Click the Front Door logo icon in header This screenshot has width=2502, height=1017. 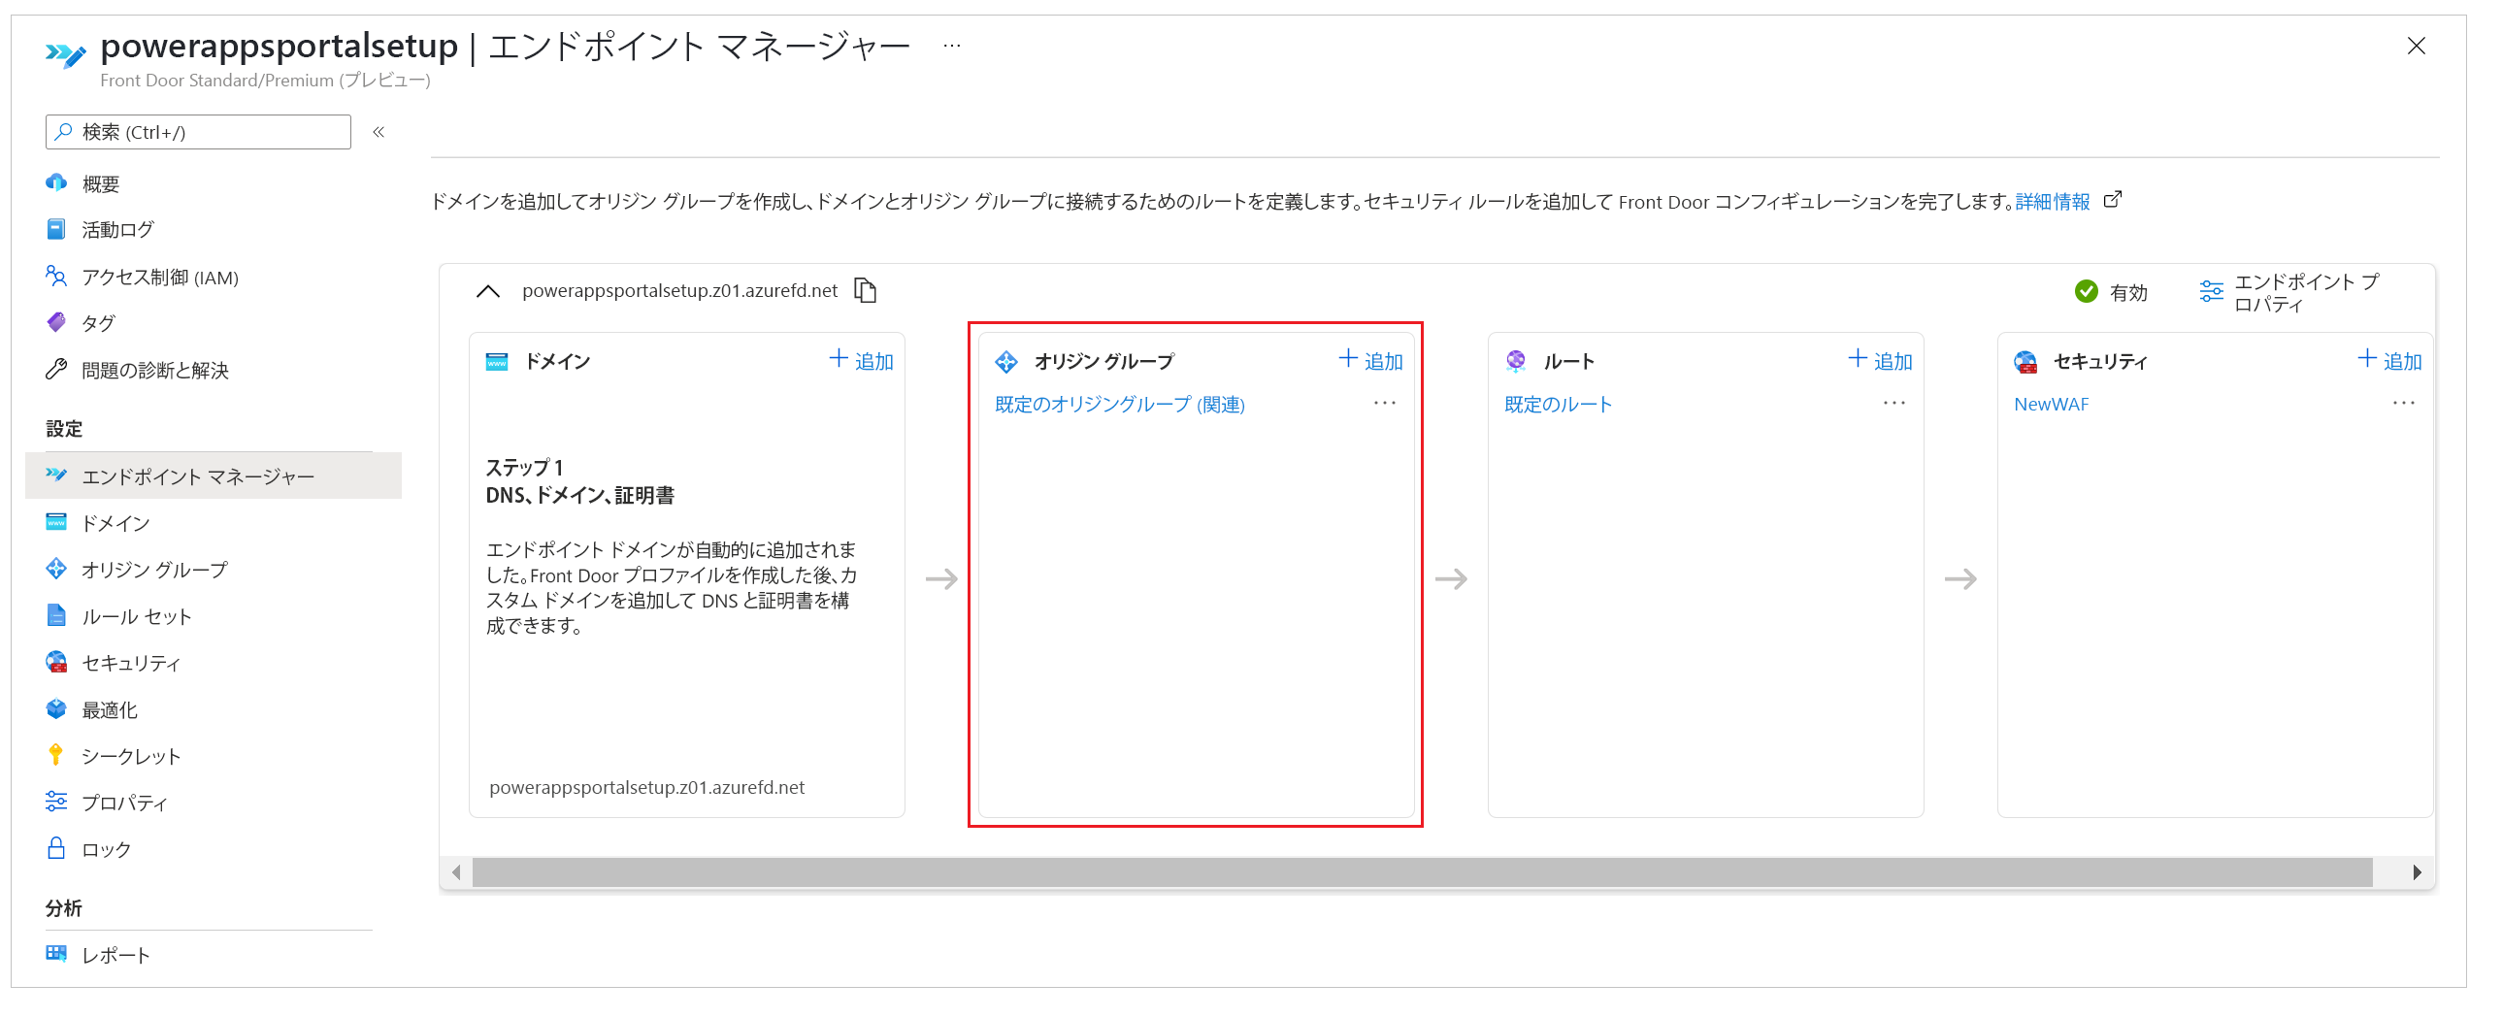pyautogui.click(x=66, y=54)
